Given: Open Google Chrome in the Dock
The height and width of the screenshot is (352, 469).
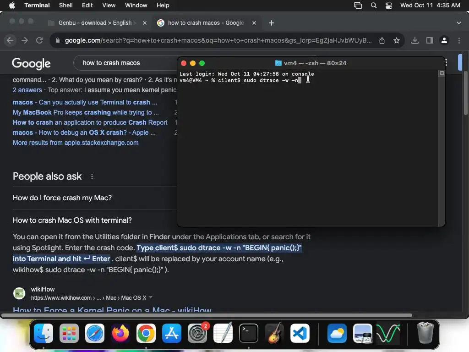Looking at the screenshot, I should click(x=146, y=333).
